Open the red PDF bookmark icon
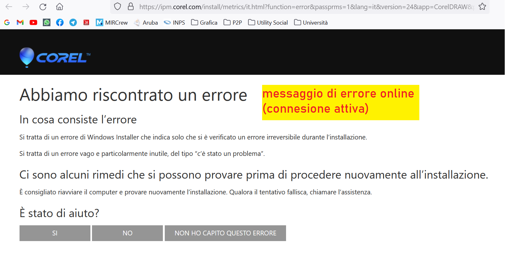 tap(86, 22)
